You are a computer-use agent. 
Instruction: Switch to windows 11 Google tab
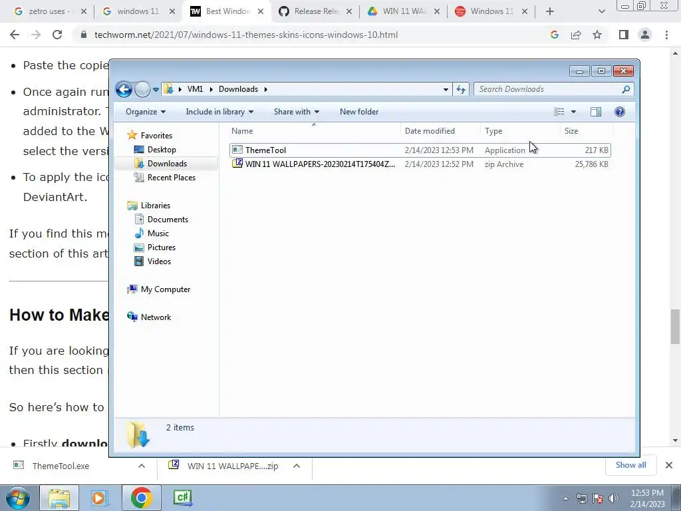(x=138, y=11)
